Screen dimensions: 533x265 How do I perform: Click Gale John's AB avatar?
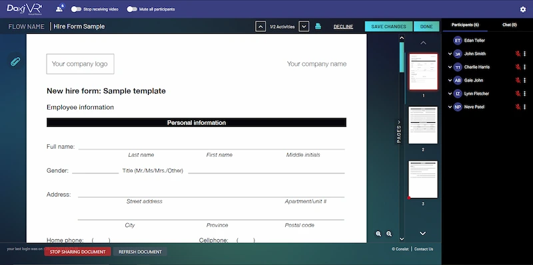click(x=458, y=80)
